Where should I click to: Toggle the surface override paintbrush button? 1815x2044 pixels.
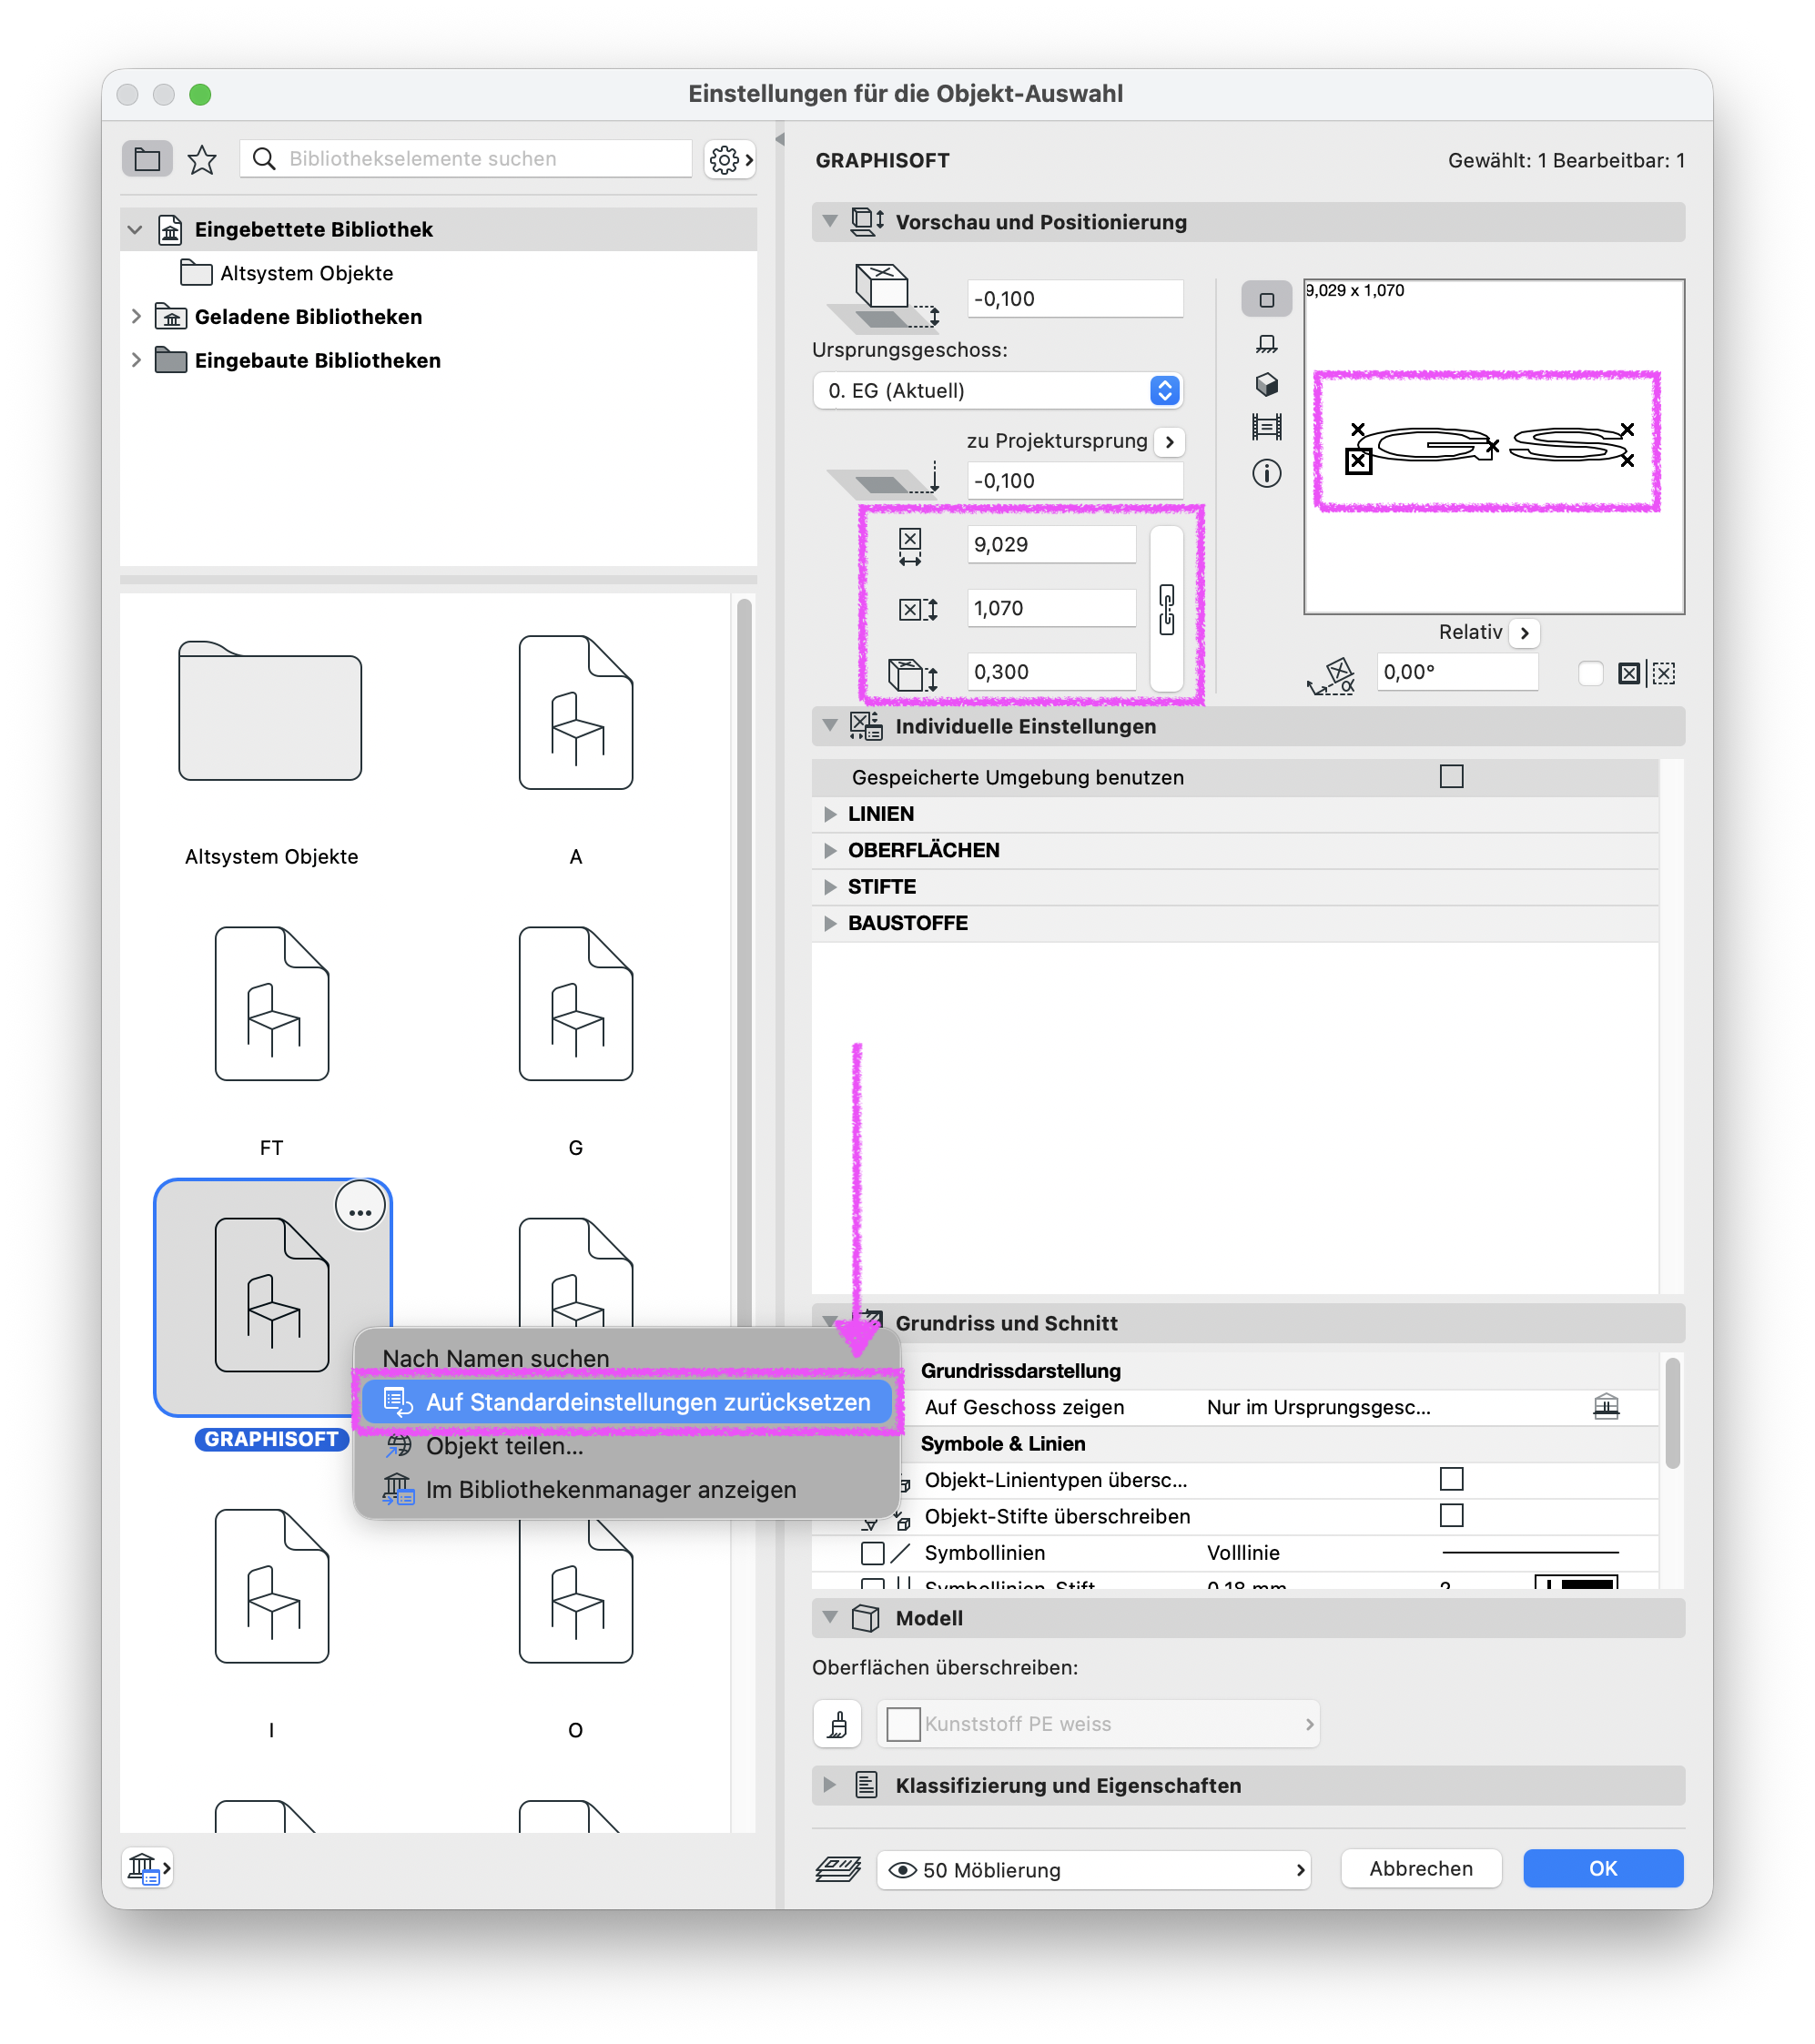pos(838,1725)
